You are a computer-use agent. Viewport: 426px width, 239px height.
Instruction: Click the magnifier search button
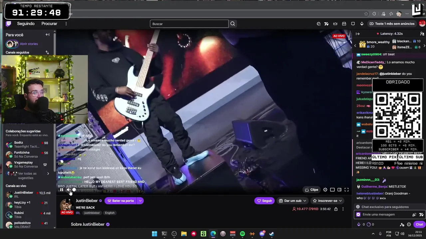233,24
